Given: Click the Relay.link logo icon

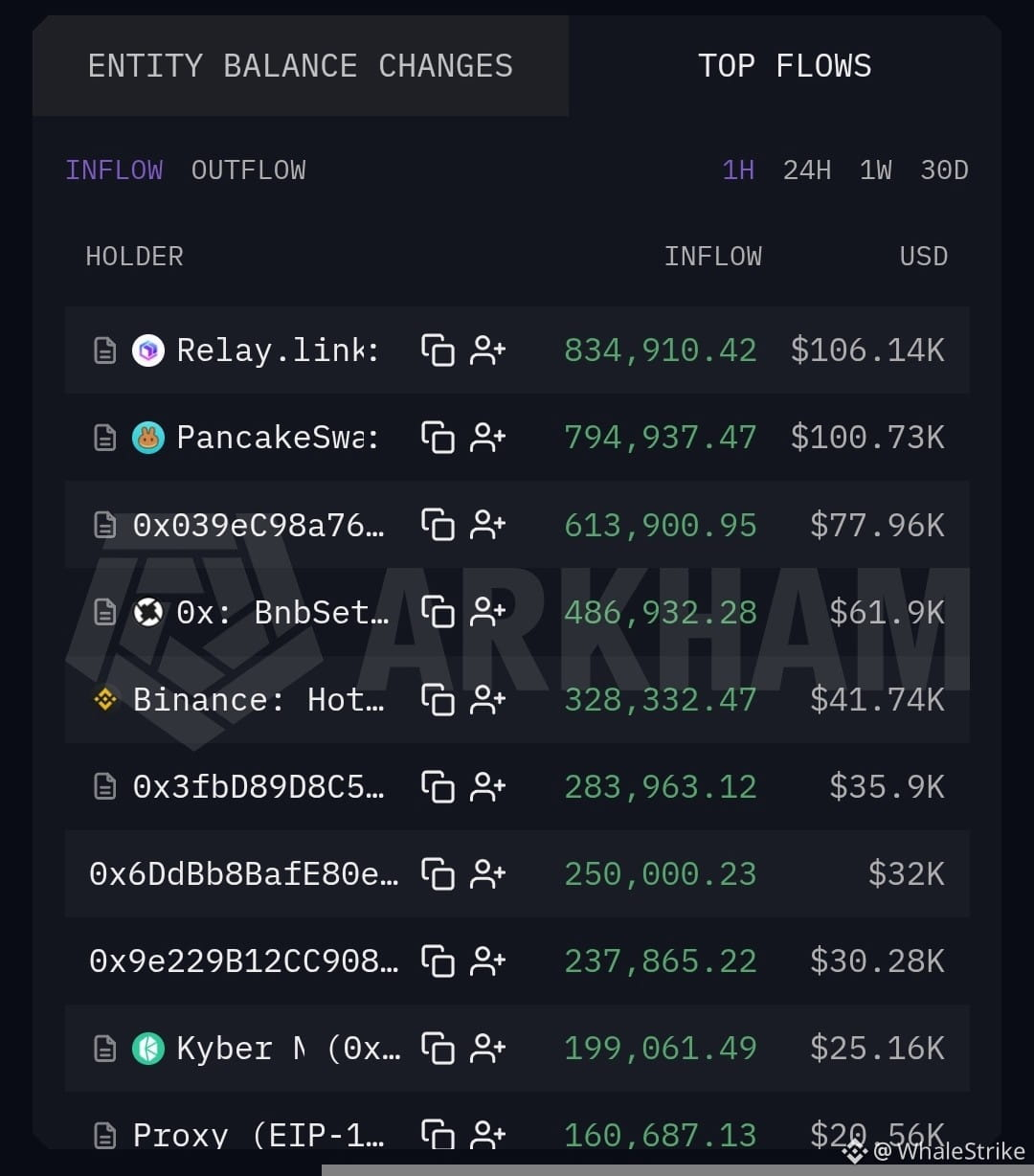Looking at the screenshot, I should point(148,351).
